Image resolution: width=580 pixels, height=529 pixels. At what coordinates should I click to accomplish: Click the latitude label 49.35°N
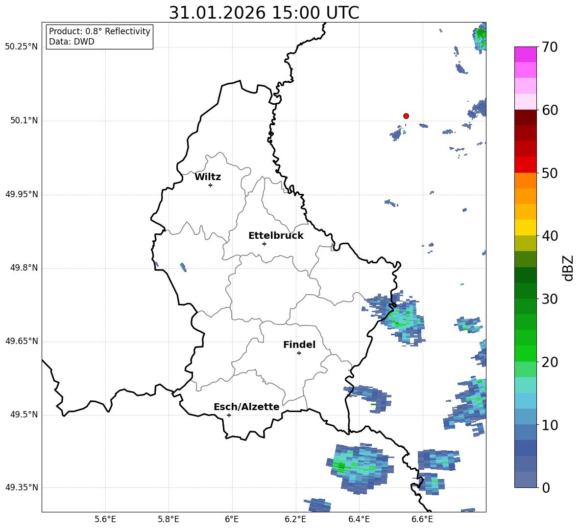(22, 487)
